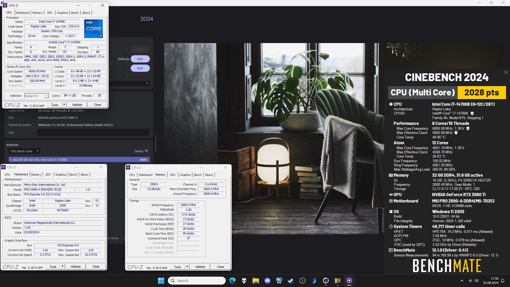Switch to SPD tab in the top CPU-Z window
Viewport: 510px width, 287px height.
50,13
